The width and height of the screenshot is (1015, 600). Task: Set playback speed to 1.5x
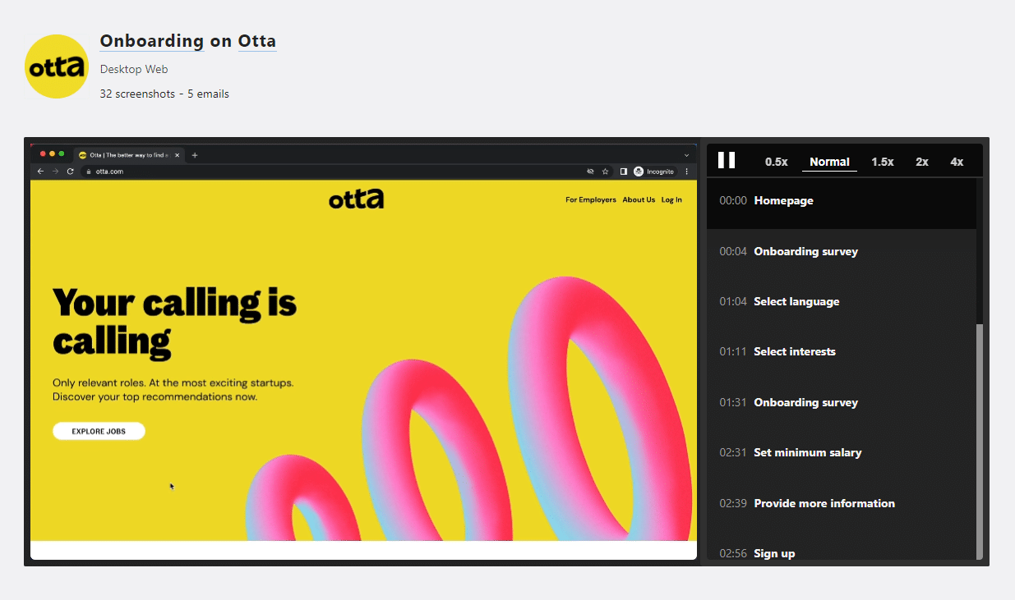[x=883, y=162]
